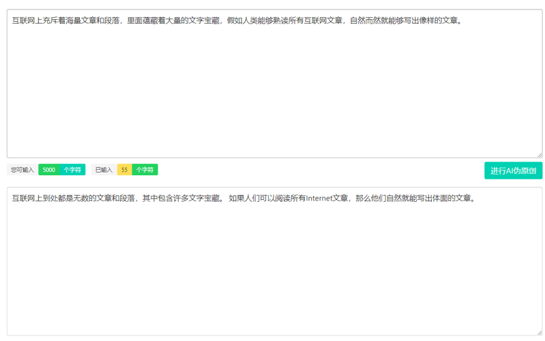Grab the upper text area resize handle
Image resolution: width=545 pixels, height=341 pixels.
coord(540,155)
